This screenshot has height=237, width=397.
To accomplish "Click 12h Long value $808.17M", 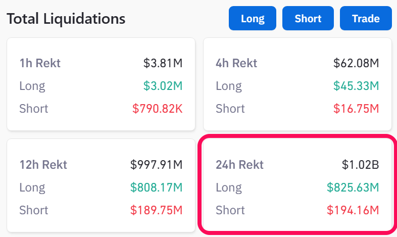I will pos(156,187).
